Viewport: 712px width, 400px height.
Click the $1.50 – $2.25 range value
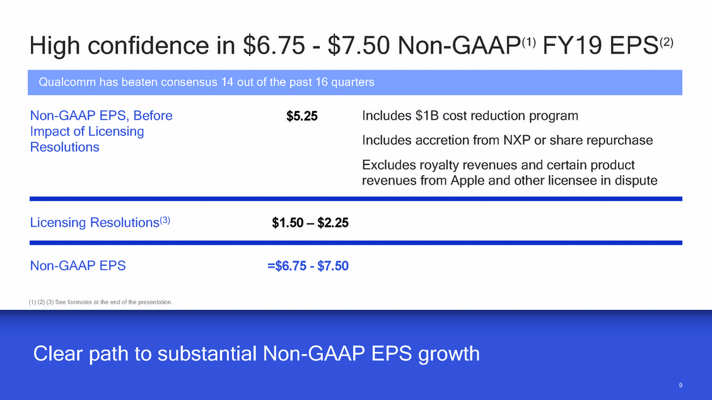(310, 222)
